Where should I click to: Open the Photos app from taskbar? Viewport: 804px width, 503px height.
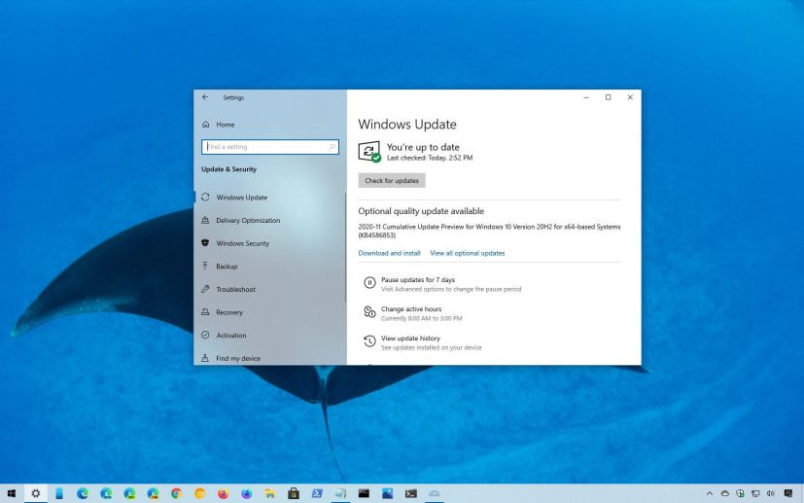click(387, 494)
